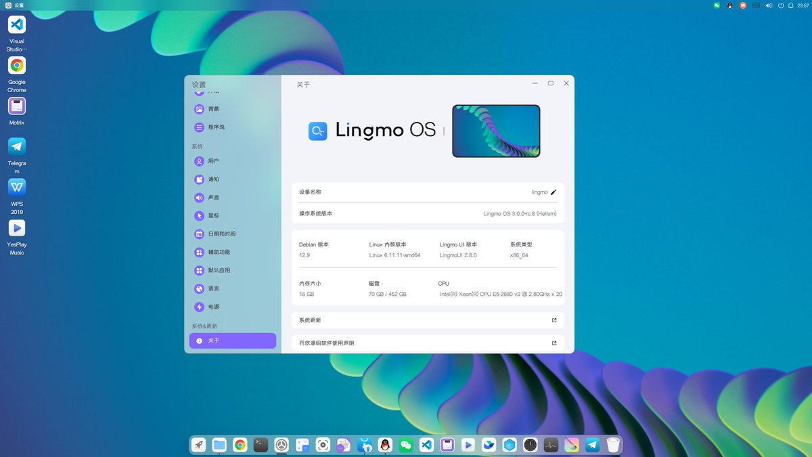The width and height of the screenshot is (812, 457).
Task: Click the Google Chrome desktop shortcut
Action: [x=17, y=74]
